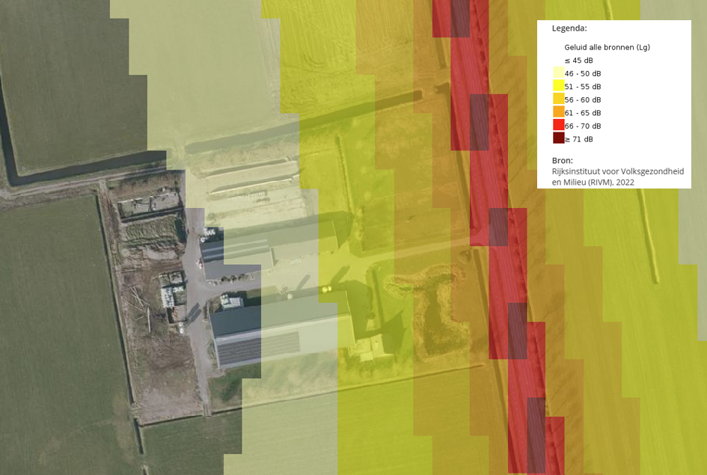
Task: Click the '51 - 55 dB' legend text
Action: pos(583,87)
